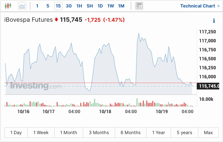
Task: Select the 1W interval
Action: click(x=111, y=6)
